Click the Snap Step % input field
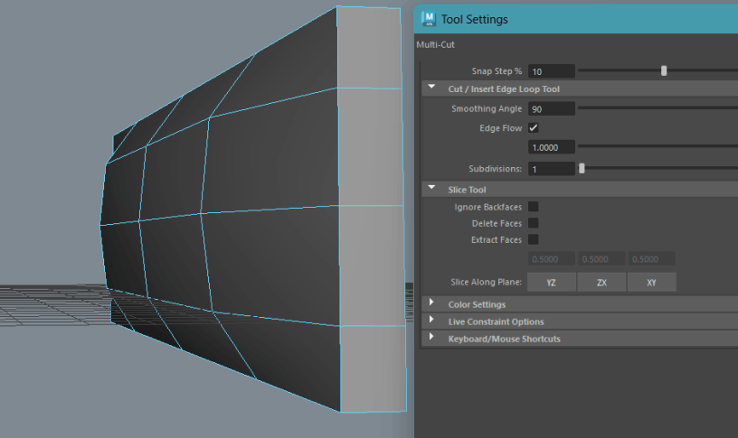This screenshot has height=438, width=738. pyautogui.click(x=552, y=71)
